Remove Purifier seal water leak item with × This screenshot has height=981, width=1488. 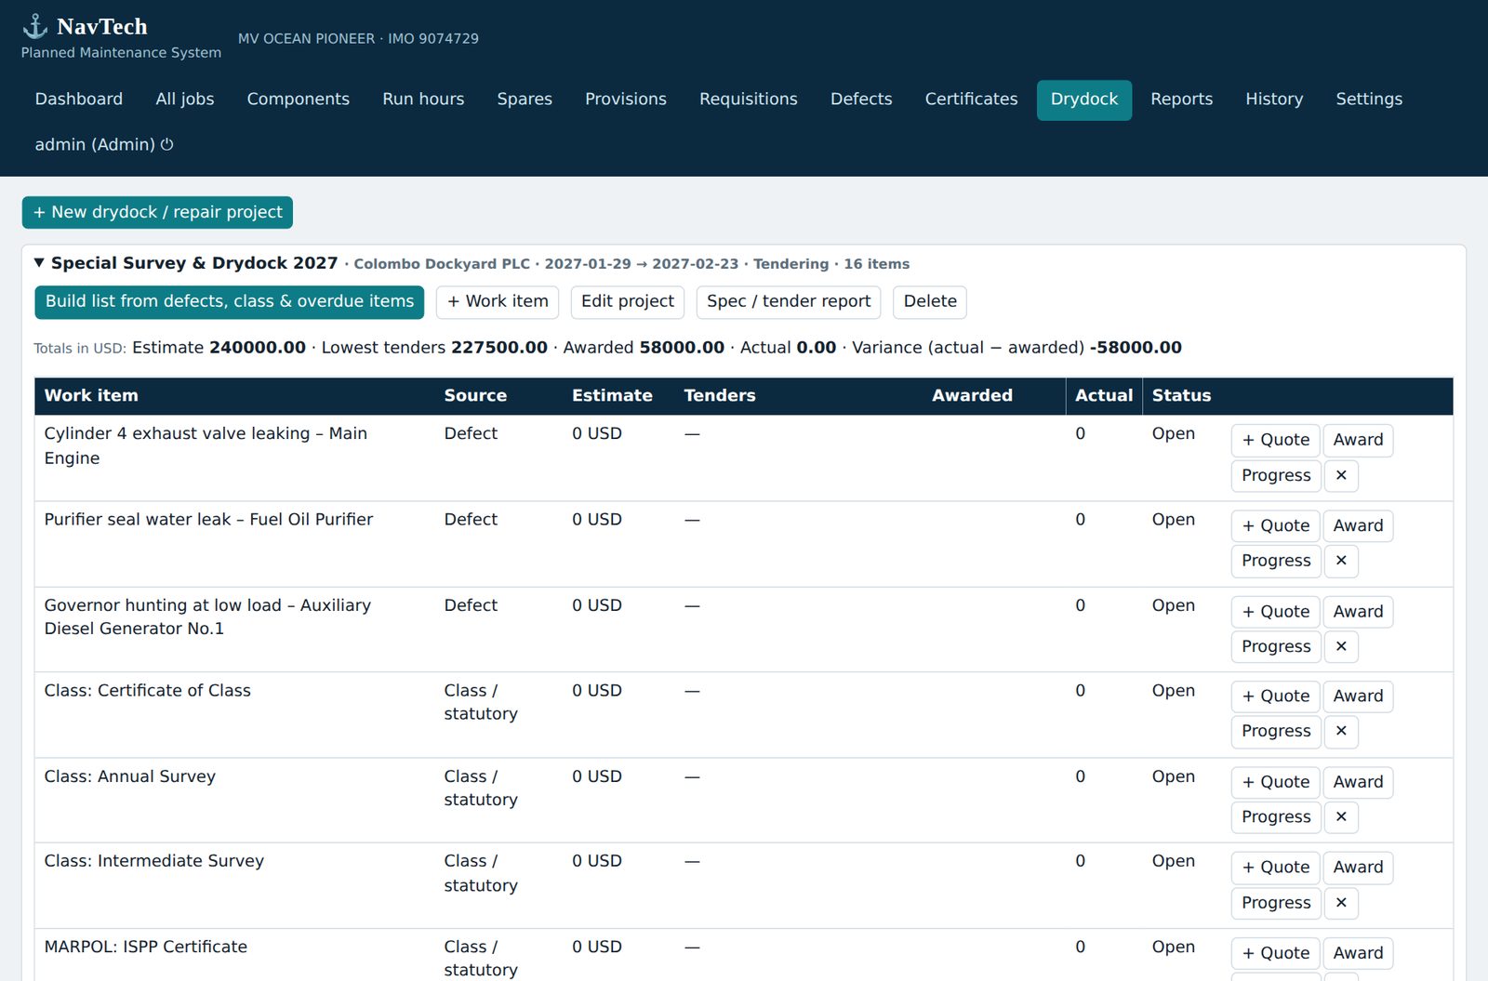click(1341, 561)
